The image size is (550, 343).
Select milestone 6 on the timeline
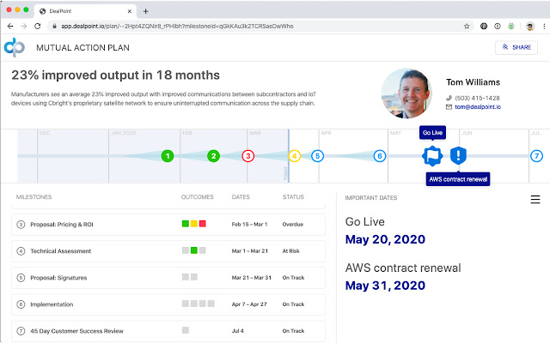pyautogui.click(x=380, y=156)
